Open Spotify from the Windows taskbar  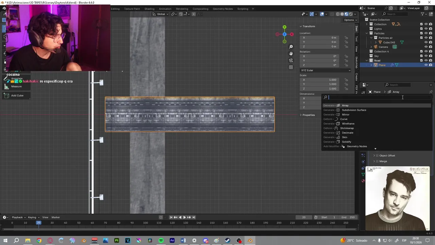point(161,241)
